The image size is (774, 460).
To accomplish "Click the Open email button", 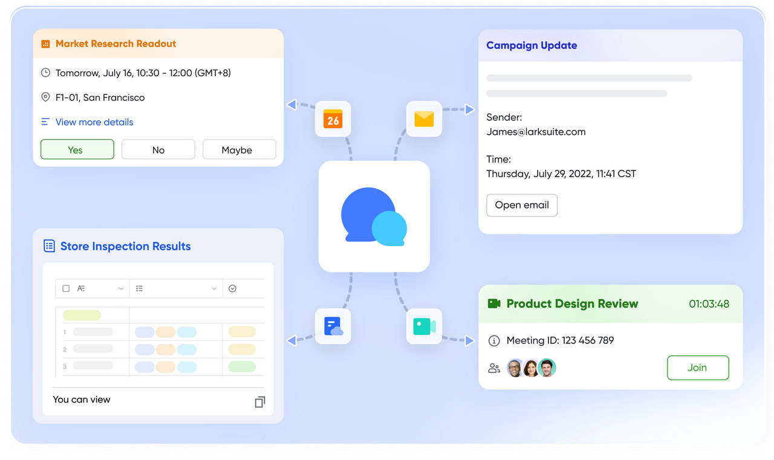I will [521, 205].
